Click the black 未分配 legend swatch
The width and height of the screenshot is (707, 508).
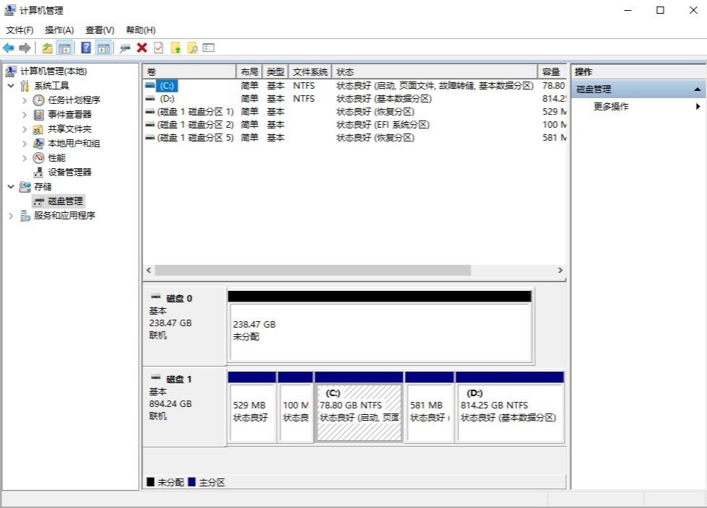(151, 482)
